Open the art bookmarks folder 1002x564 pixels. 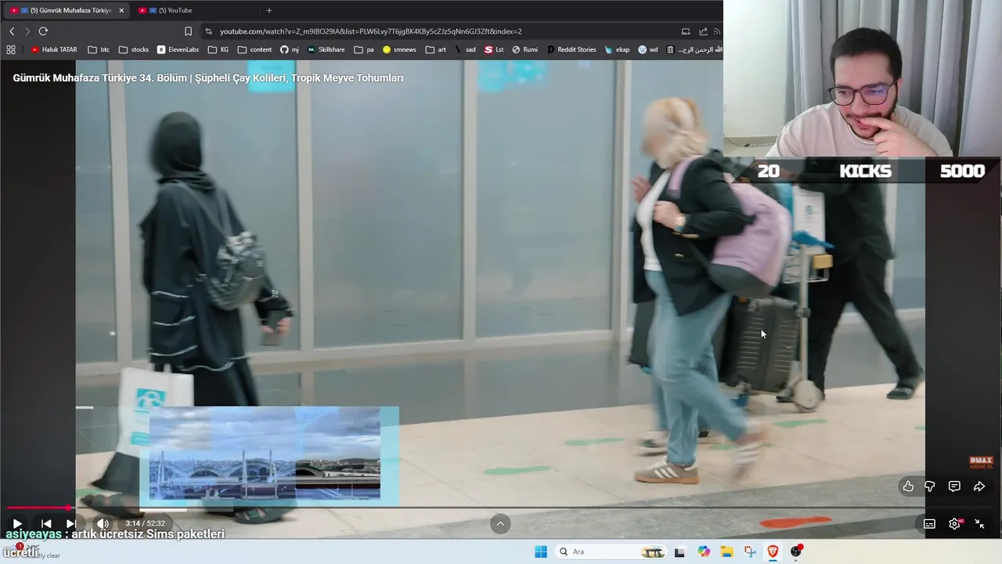click(x=436, y=49)
